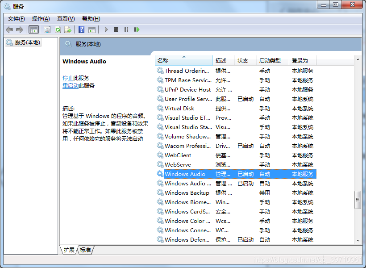Select the TPM Base Services row
The image size is (366, 268).
(x=236, y=80)
